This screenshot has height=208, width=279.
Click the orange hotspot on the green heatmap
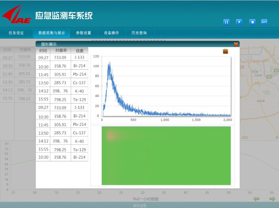110,136
